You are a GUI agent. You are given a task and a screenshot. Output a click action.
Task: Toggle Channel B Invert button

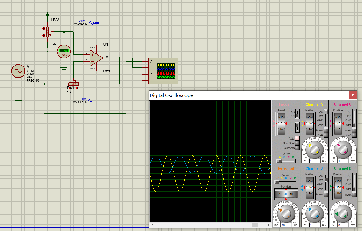(326, 194)
